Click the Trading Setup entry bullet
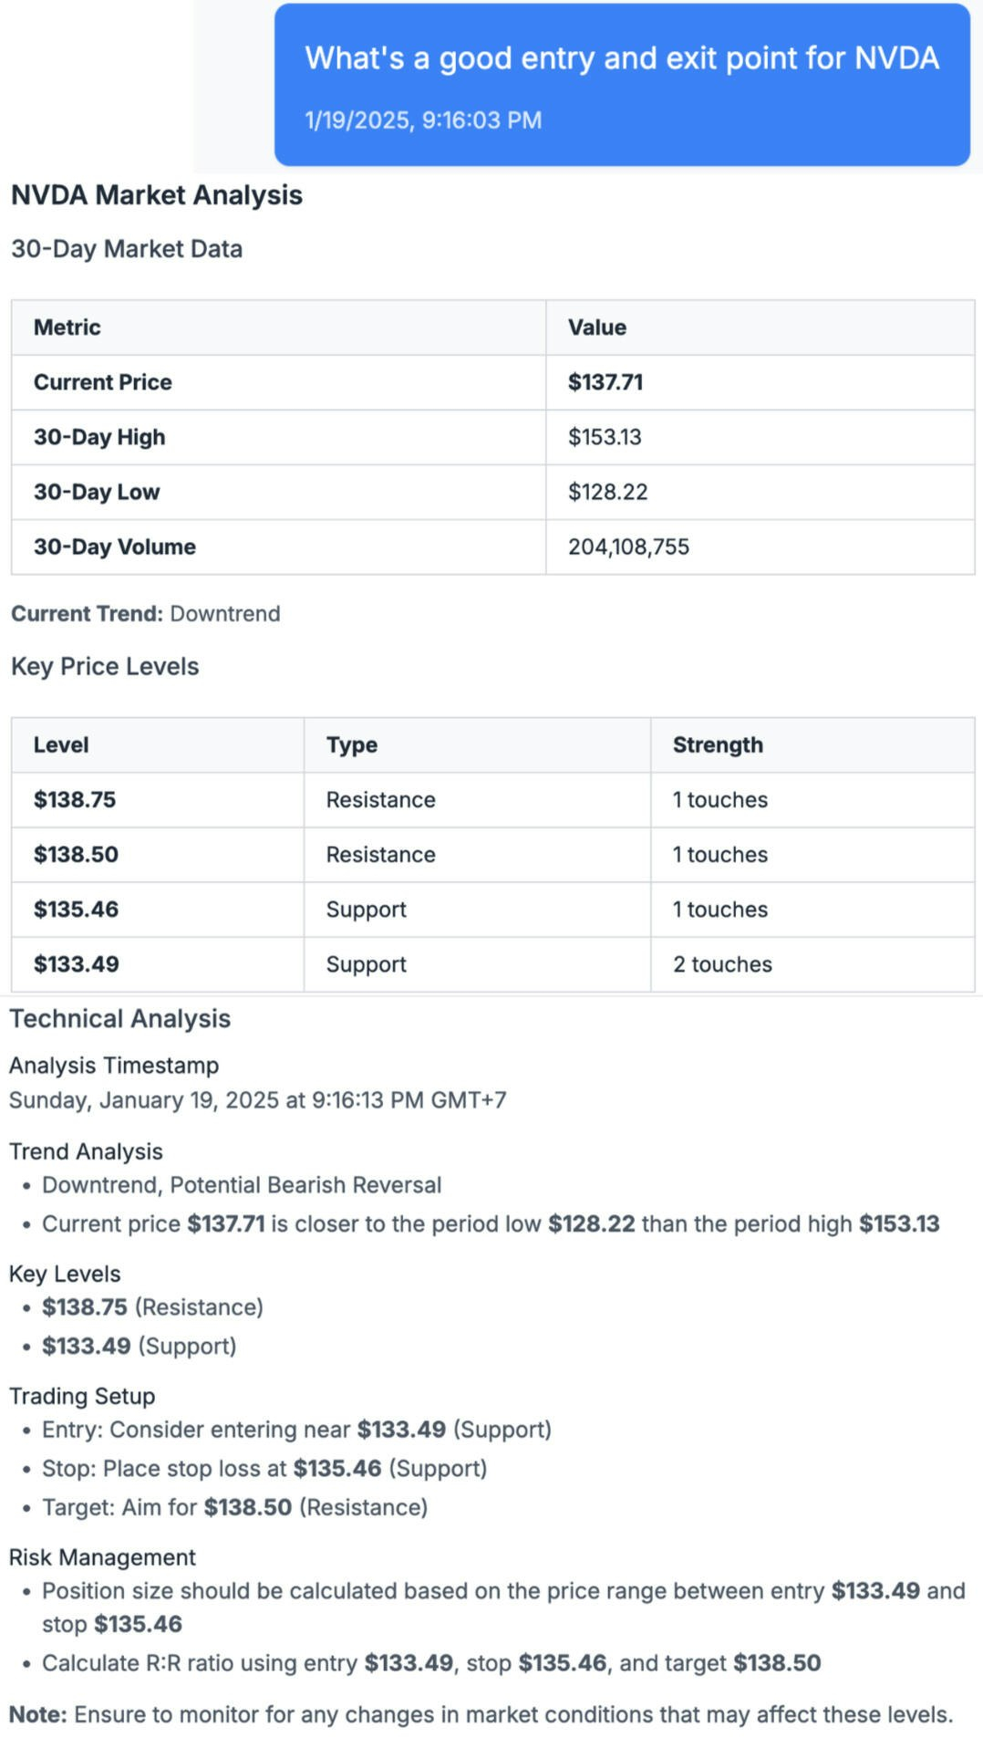The height and width of the screenshot is (1748, 983). pyautogui.click(x=297, y=1430)
